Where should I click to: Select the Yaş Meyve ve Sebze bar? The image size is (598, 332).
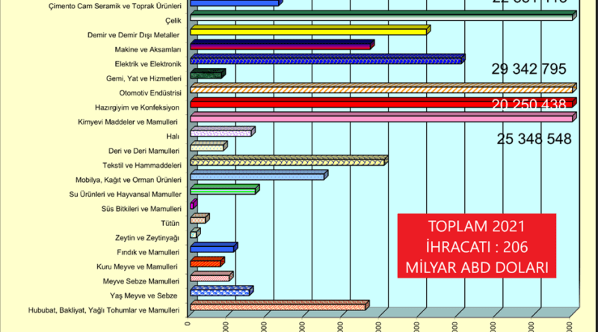[221, 291]
